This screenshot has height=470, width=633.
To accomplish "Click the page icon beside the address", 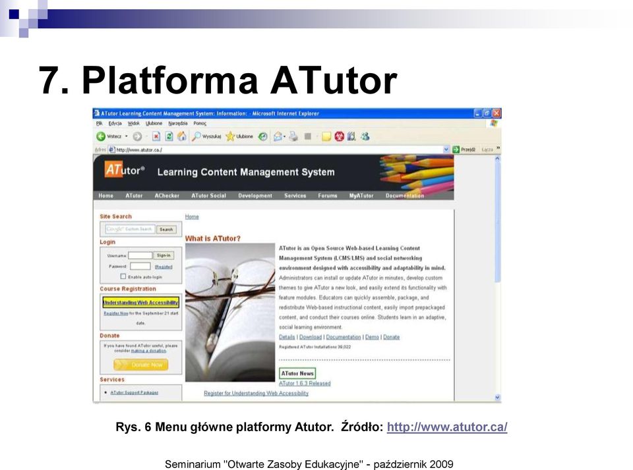I will (x=112, y=149).
